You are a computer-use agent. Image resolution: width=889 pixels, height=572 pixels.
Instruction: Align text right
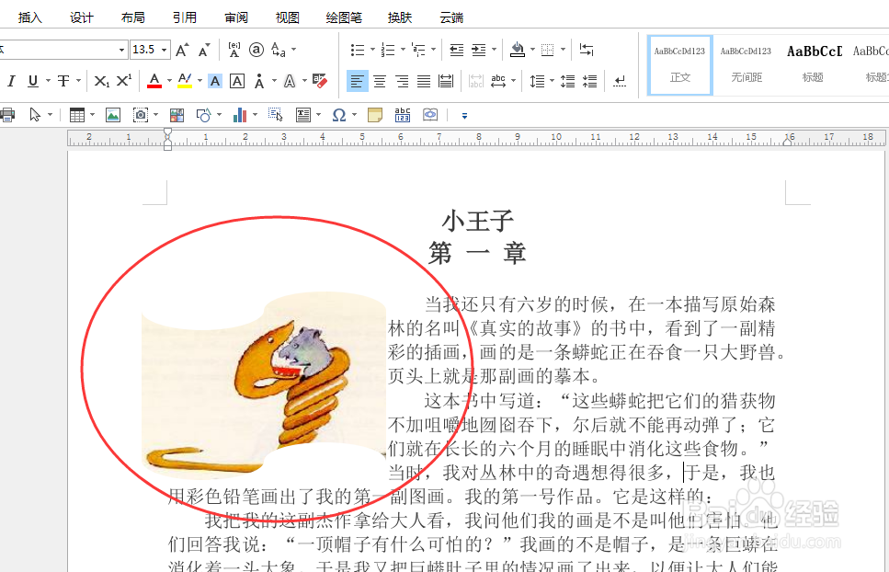tap(402, 81)
